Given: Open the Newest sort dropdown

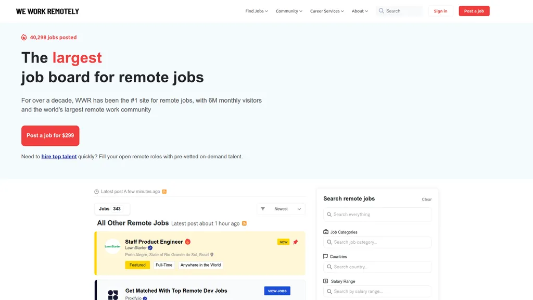Looking at the screenshot, I should [281, 209].
